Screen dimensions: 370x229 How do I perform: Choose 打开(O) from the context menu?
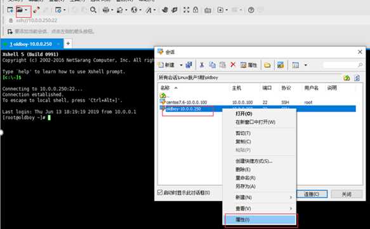[260, 114]
